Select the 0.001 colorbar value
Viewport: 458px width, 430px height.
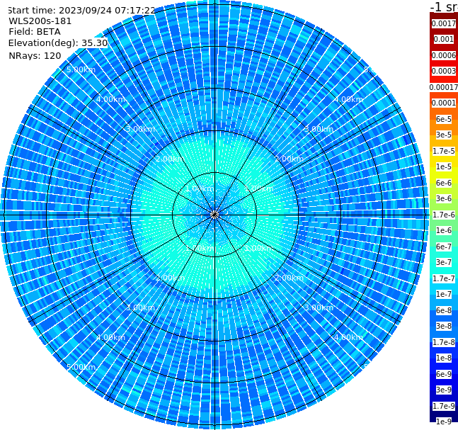[444, 39]
